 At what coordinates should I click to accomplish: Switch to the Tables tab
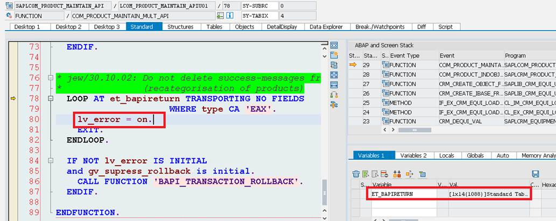click(214, 26)
